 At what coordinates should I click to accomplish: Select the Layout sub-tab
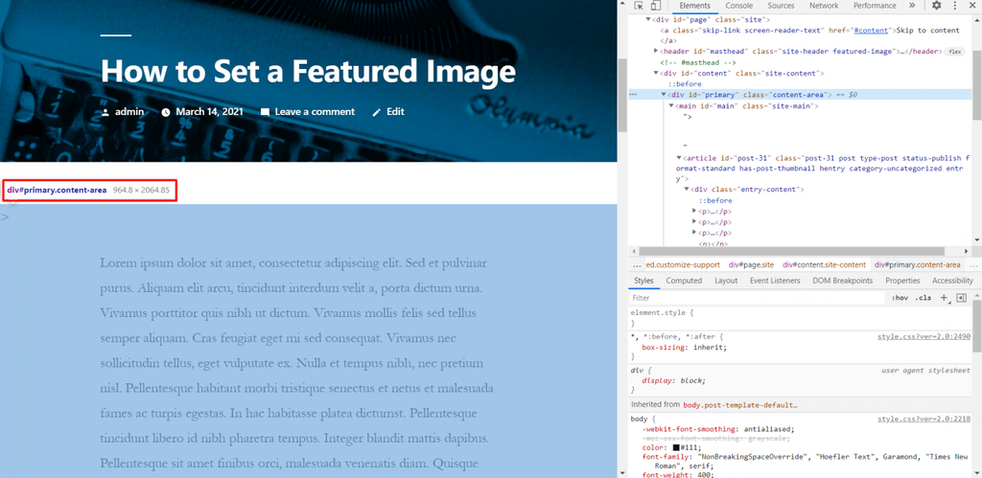click(x=726, y=281)
